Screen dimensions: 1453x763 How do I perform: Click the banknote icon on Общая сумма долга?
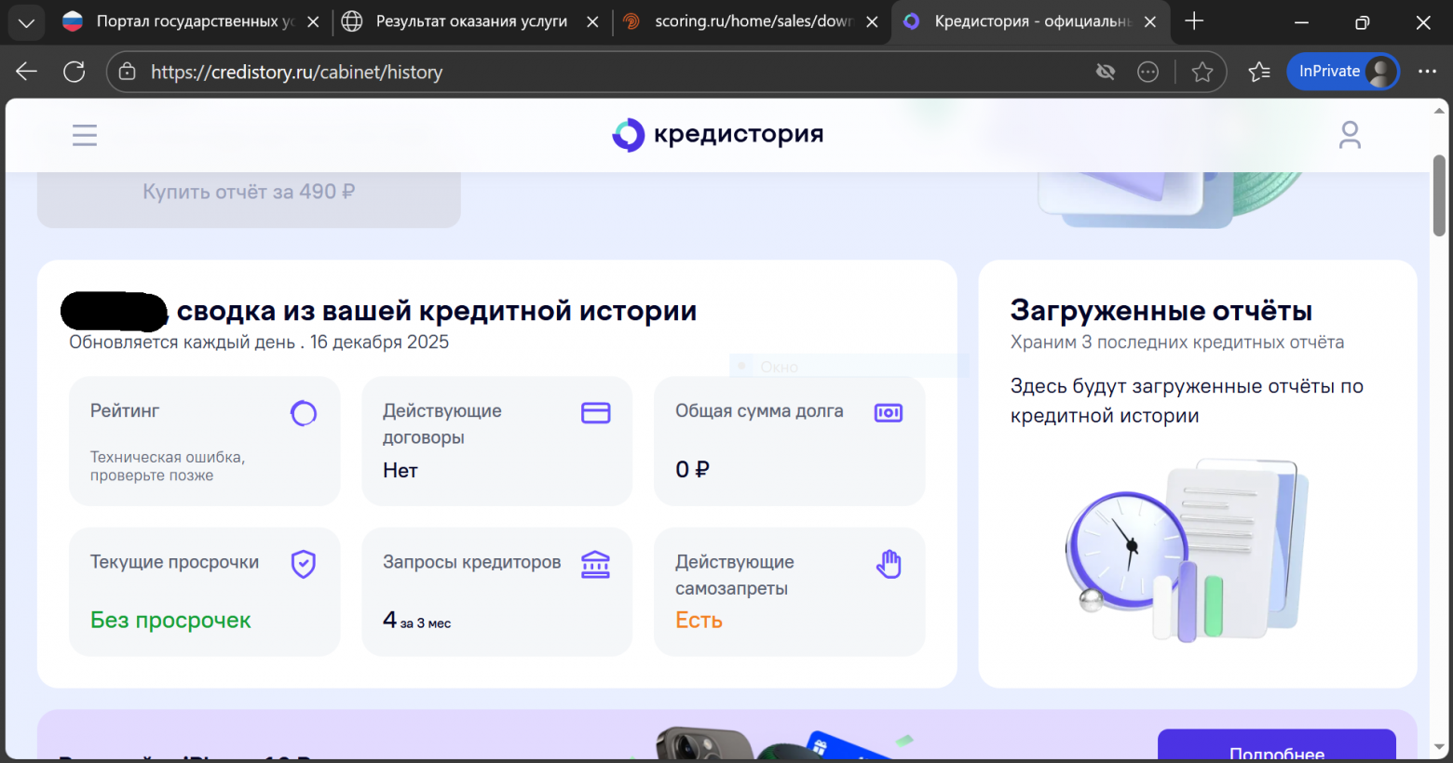point(888,412)
